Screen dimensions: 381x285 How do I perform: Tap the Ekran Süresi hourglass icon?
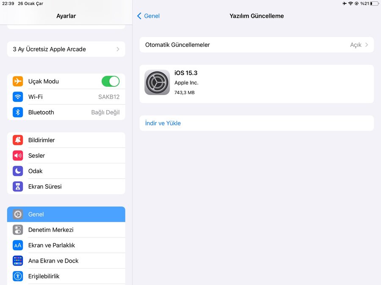(18, 186)
